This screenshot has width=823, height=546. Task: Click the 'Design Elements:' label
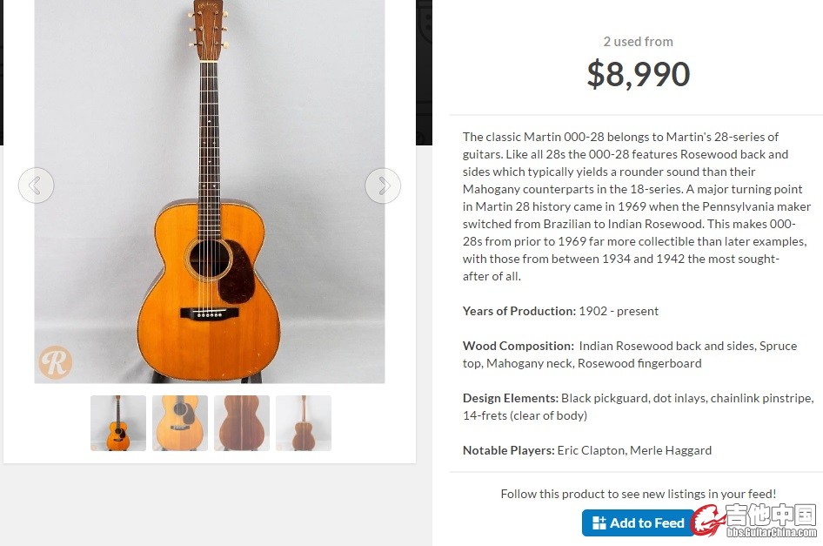(x=510, y=398)
